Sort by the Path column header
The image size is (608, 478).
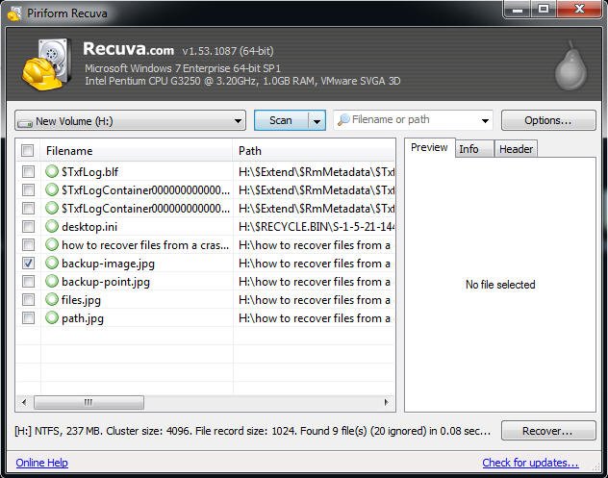coord(314,150)
